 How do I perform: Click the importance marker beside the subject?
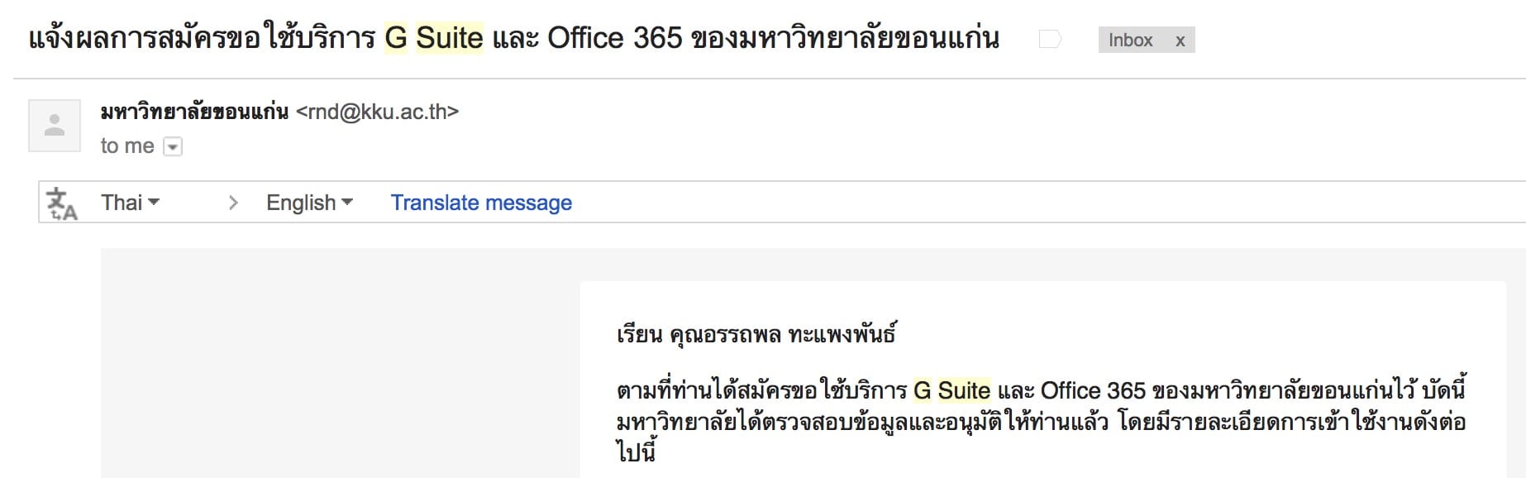point(1050,40)
